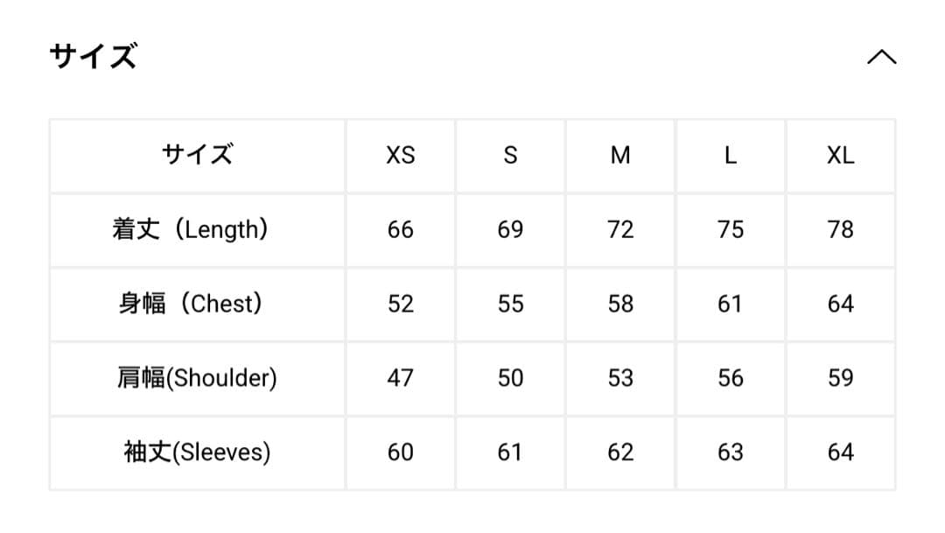Select the XL length value 78
945x533 pixels.
coord(841,230)
